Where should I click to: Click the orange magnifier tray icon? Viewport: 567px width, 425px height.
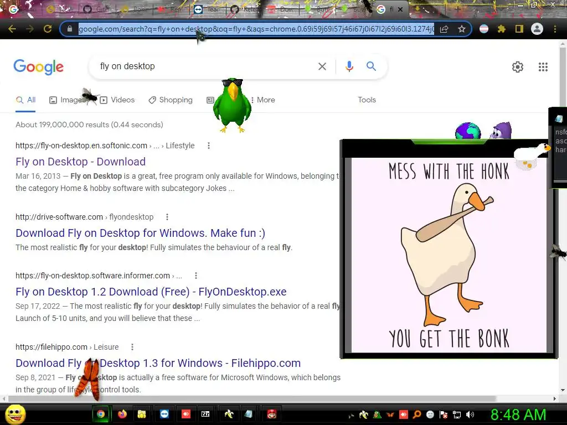point(416,415)
